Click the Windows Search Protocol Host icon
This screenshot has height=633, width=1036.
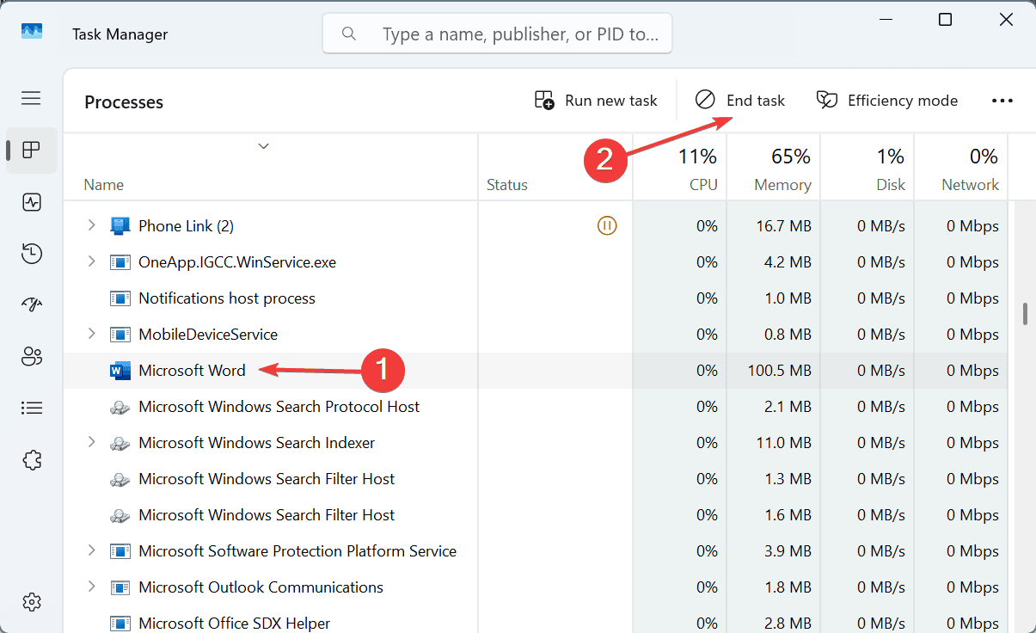[120, 407]
